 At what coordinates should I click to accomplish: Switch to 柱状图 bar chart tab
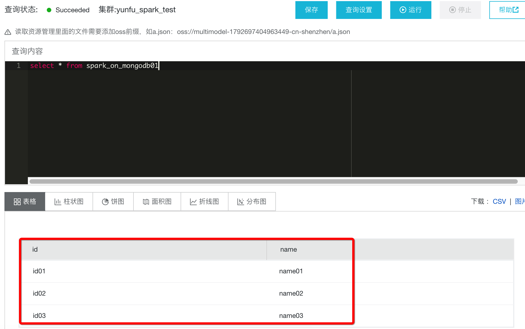pyautogui.click(x=69, y=202)
